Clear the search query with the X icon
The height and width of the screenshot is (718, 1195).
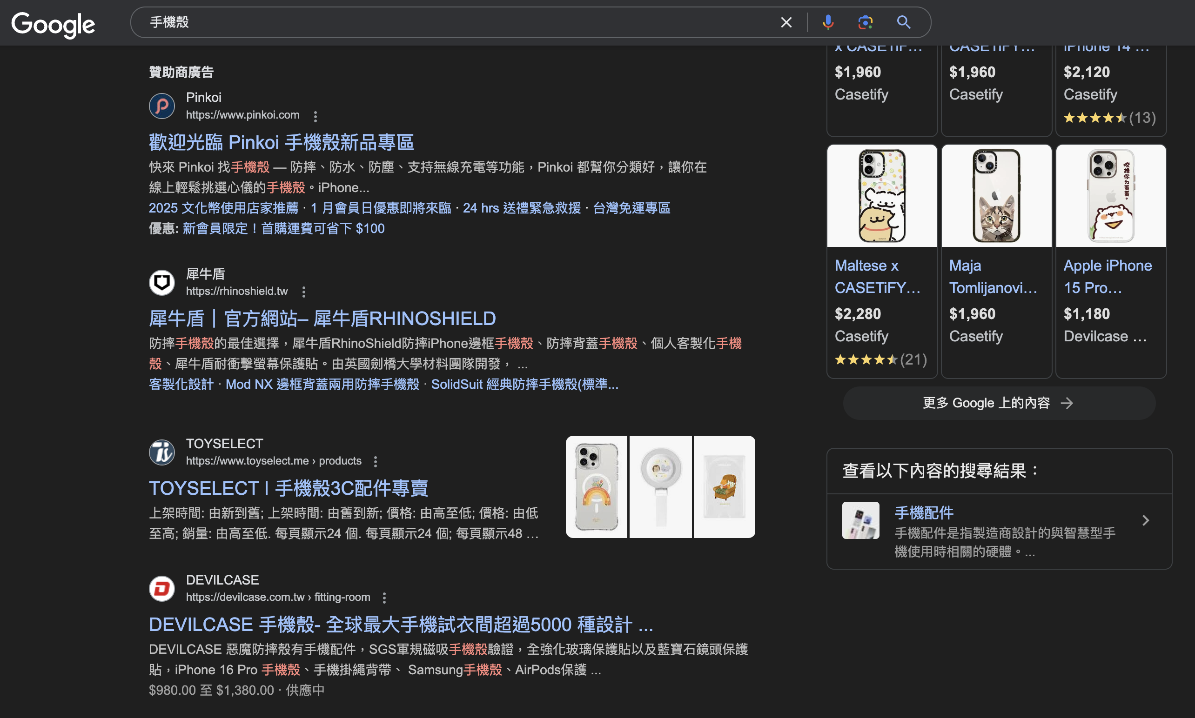(785, 22)
